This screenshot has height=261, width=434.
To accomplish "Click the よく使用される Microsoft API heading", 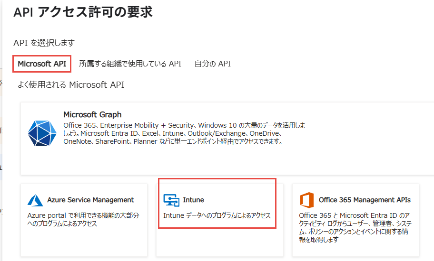I will [x=71, y=85].
